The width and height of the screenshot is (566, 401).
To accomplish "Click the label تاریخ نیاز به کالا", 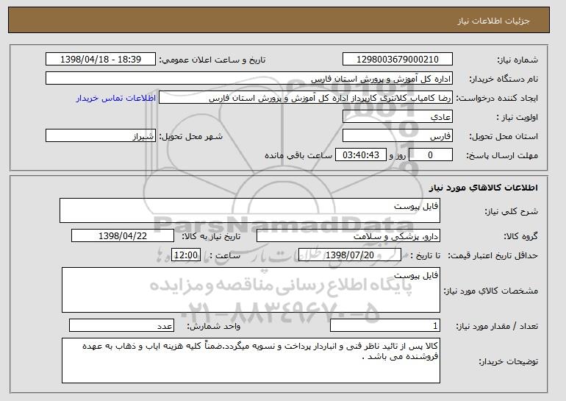I will pyautogui.click(x=211, y=237).
